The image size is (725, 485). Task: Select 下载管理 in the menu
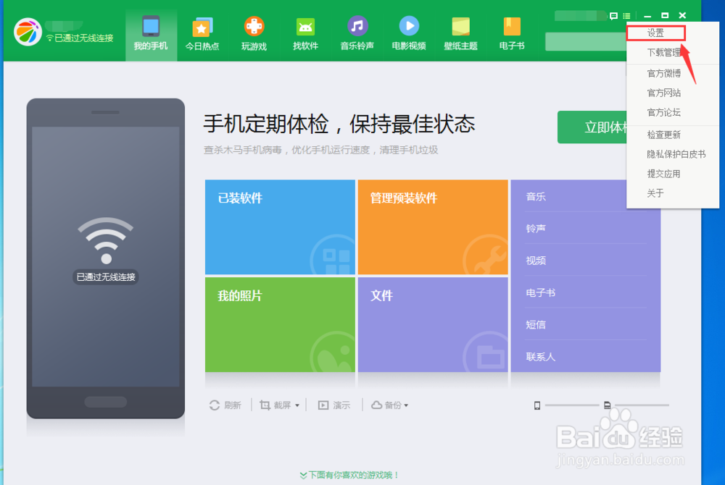coord(673,53)
